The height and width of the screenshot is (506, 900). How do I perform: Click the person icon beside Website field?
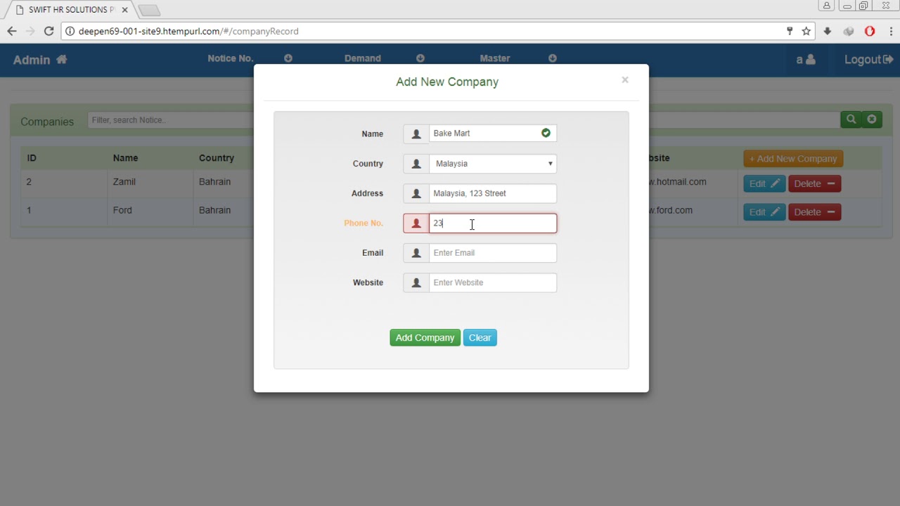tap(416, 283)
